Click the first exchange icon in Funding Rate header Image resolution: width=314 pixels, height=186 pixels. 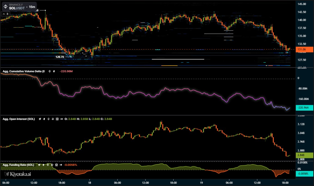tap(38, 165)
